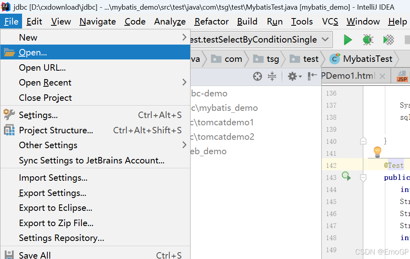
Task: Select Settings... menu entry
Action: [x=95, y=115]
